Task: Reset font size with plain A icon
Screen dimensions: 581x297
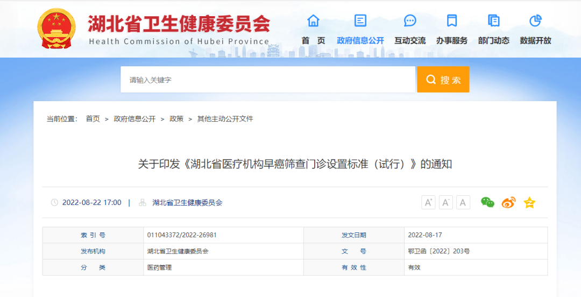Action: (x=463, y=202)
